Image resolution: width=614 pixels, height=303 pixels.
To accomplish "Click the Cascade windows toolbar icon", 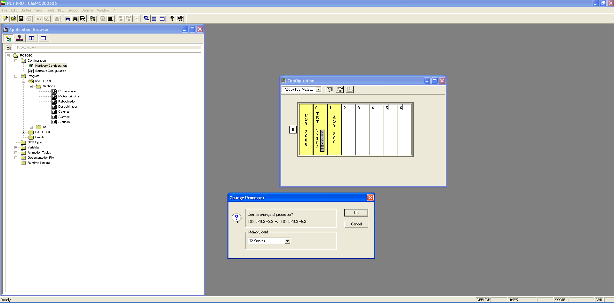I will click(147, 19).
